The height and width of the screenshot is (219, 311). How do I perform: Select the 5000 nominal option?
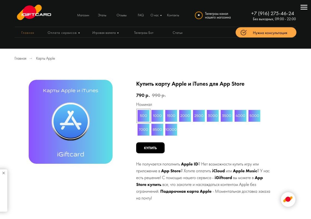[x=254, y=116]
